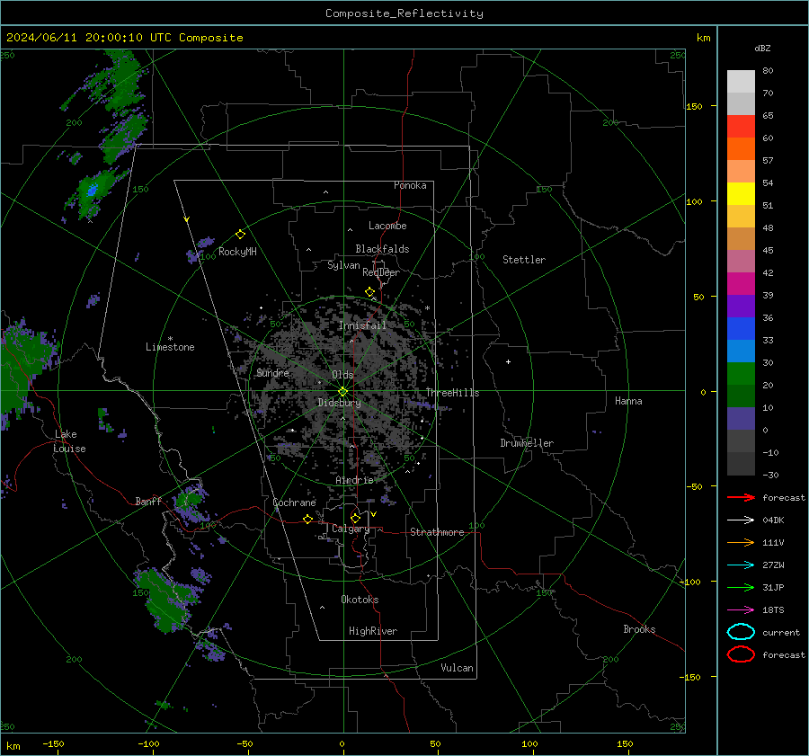Click the RockyMH label
Image resolution: width=809 pixels, height=756 pixels.
(x=237, y=252)
